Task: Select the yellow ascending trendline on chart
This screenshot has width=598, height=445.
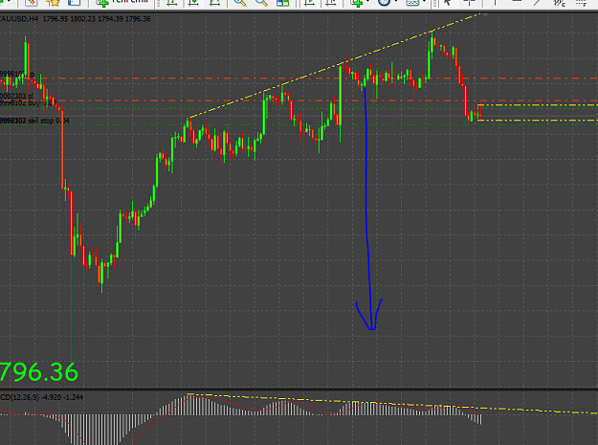Action: (x=334, y=65)
